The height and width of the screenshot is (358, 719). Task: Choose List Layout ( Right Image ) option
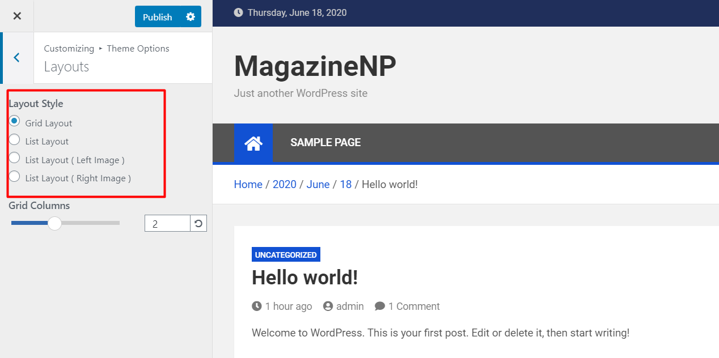[x=15, y=176]
